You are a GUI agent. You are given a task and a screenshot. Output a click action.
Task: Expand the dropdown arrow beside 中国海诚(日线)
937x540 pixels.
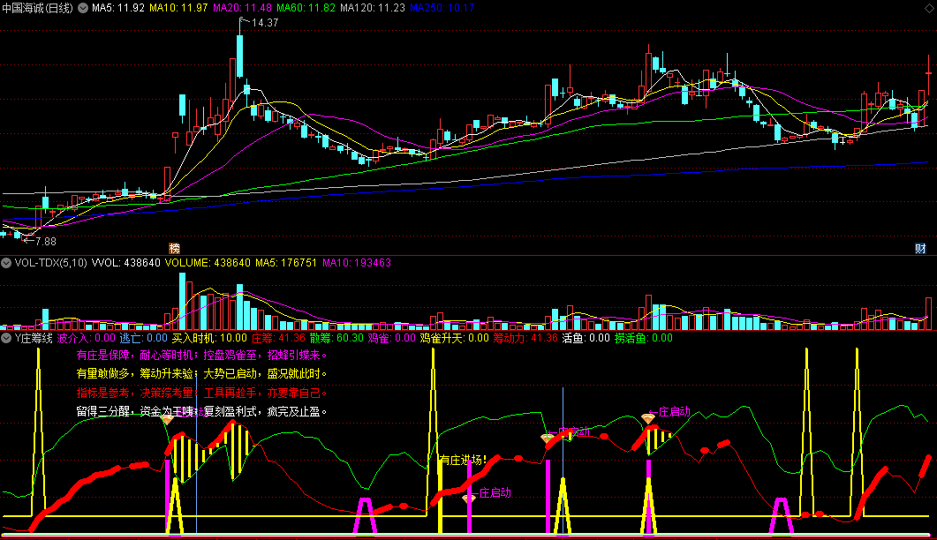point(83,8)
